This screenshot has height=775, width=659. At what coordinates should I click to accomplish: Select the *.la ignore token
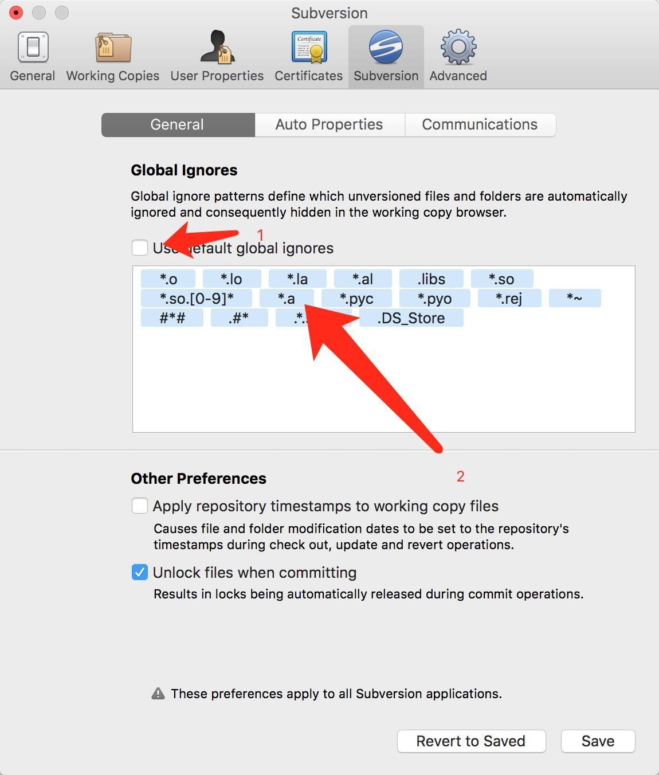click(x=297, y=279)
